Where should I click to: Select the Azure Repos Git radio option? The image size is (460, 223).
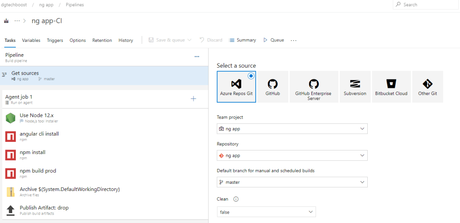[251, 76]
